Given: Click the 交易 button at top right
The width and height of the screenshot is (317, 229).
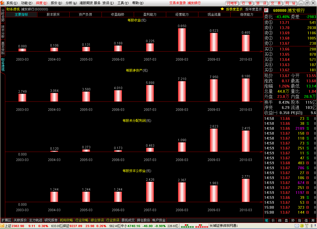Looking at the screenshot, I should click(276, 3).
